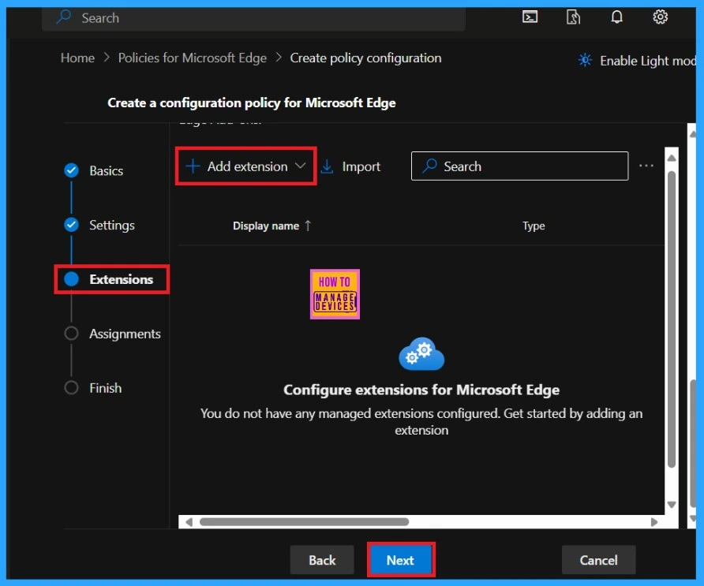Click the Next button
Viewport: 704px width, 586px height.
[x=400, y=560]
